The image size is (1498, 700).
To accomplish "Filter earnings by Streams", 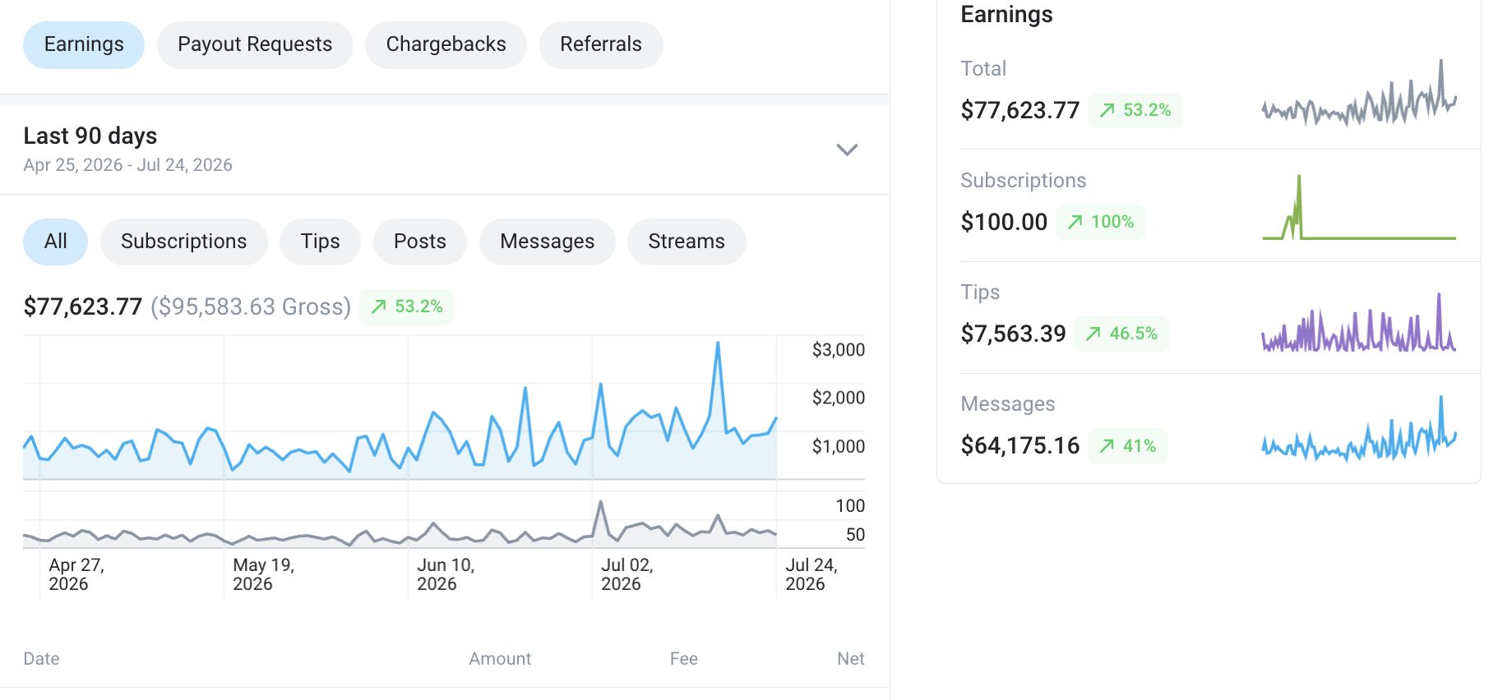I will tap(687, 242).
